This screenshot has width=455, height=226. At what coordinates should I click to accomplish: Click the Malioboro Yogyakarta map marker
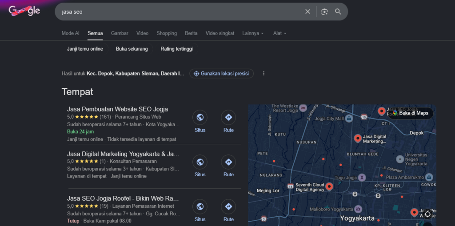click(x=359, y=209)
